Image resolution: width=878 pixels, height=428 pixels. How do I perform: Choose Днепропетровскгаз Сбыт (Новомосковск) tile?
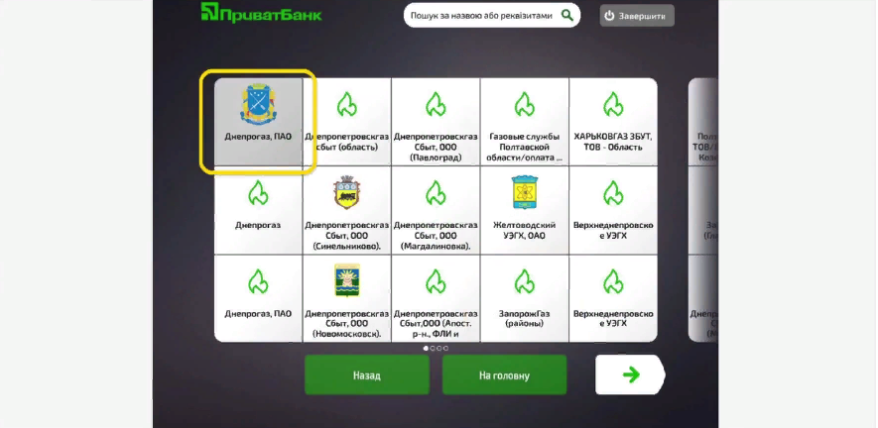346,298
